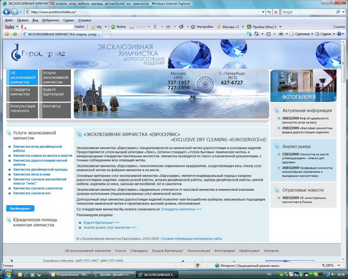The width and height of the screenshot is (348, 279).
Task: Click the ЕвроСервис site logo
Action: click(x=38, y=53)
